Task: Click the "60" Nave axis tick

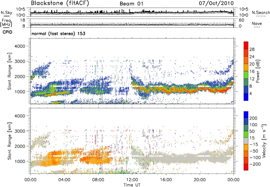Action: 241,20
